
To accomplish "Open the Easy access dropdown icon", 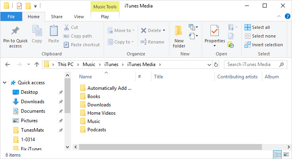I will coord(193,36).
